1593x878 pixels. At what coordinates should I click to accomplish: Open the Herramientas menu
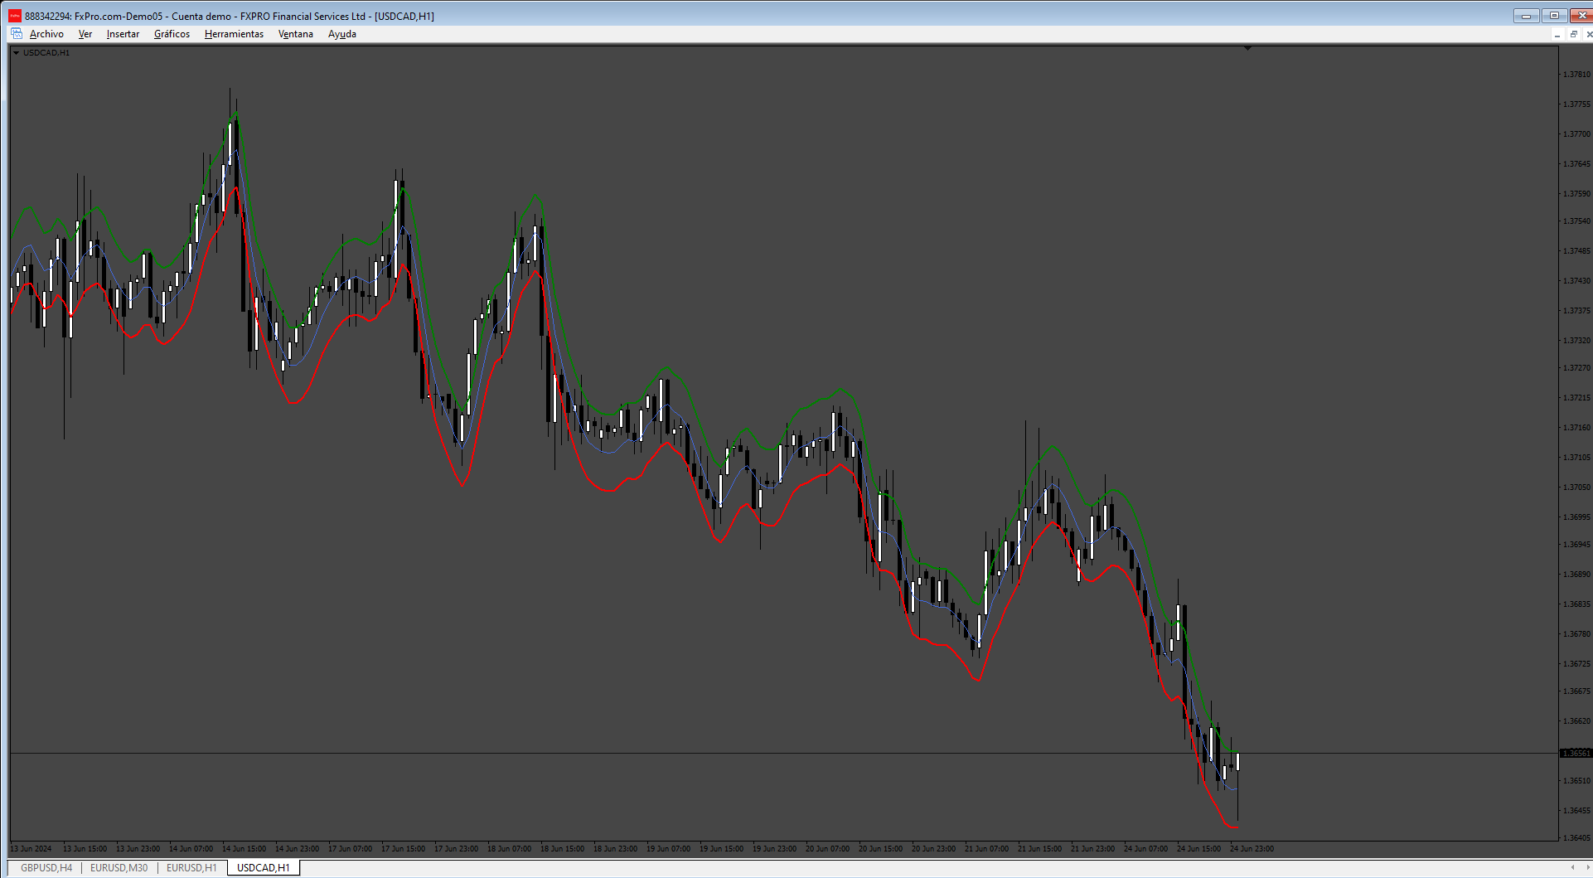[x=234, y=34]
